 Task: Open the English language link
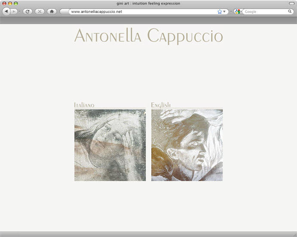tap(161, 105)
